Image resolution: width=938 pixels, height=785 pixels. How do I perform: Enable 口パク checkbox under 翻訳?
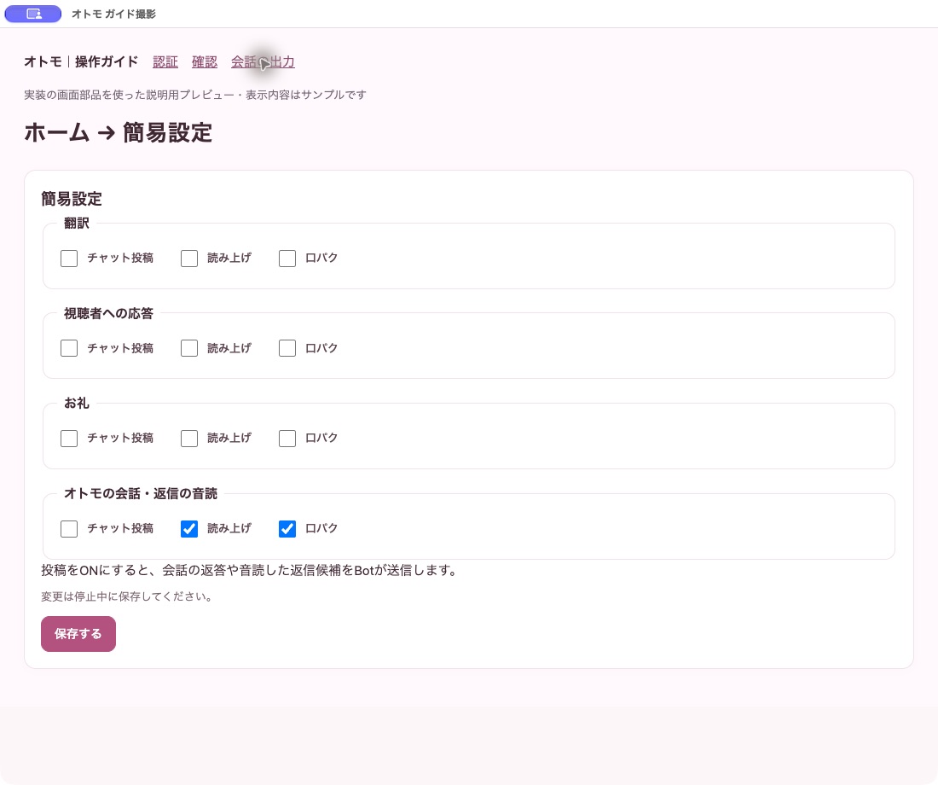[287, 259]
